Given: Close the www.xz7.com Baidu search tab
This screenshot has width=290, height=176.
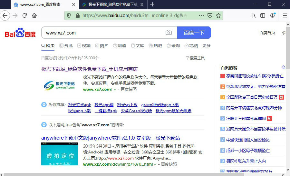Looking at the screenshot, I should point(73,5).
